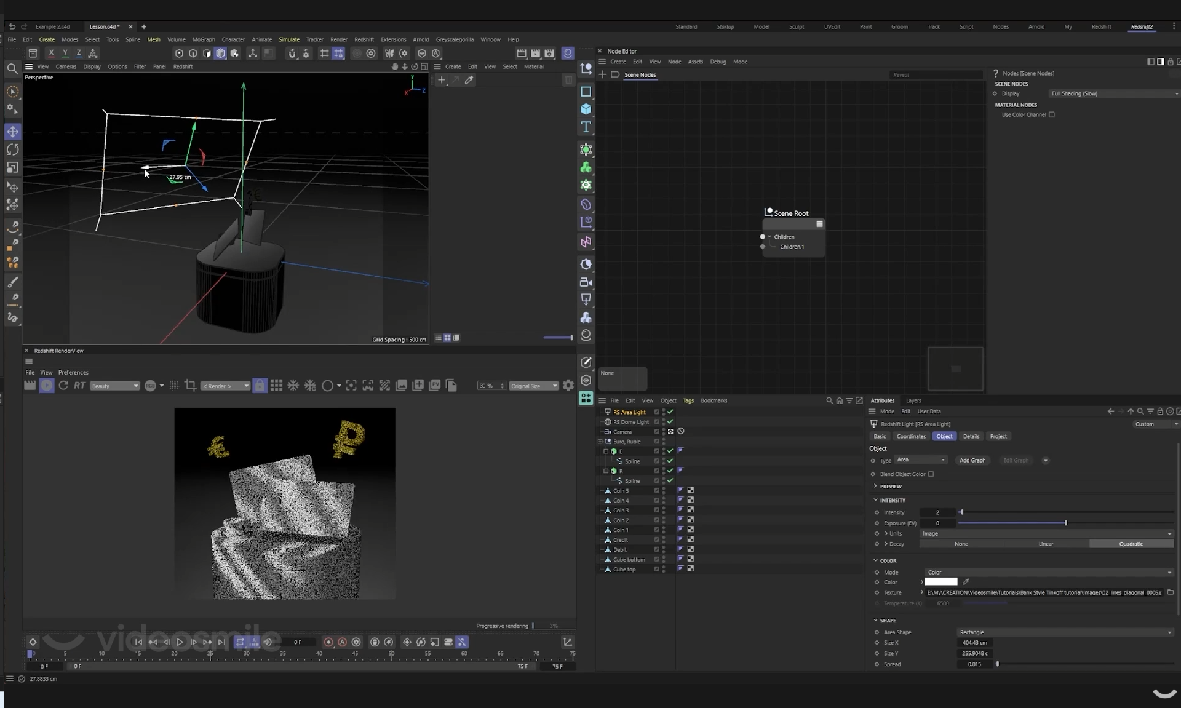Enable the Use Color Channel checkbox
Viewport: 1181px width, 708px height.
click(1052, 114)
